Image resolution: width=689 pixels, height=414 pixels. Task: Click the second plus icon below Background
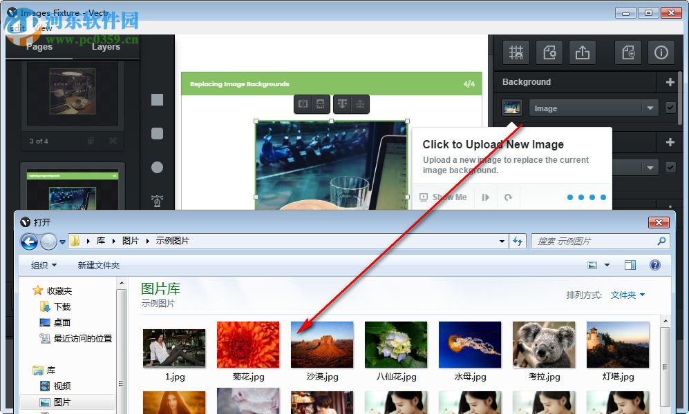[x=670, y=142]
